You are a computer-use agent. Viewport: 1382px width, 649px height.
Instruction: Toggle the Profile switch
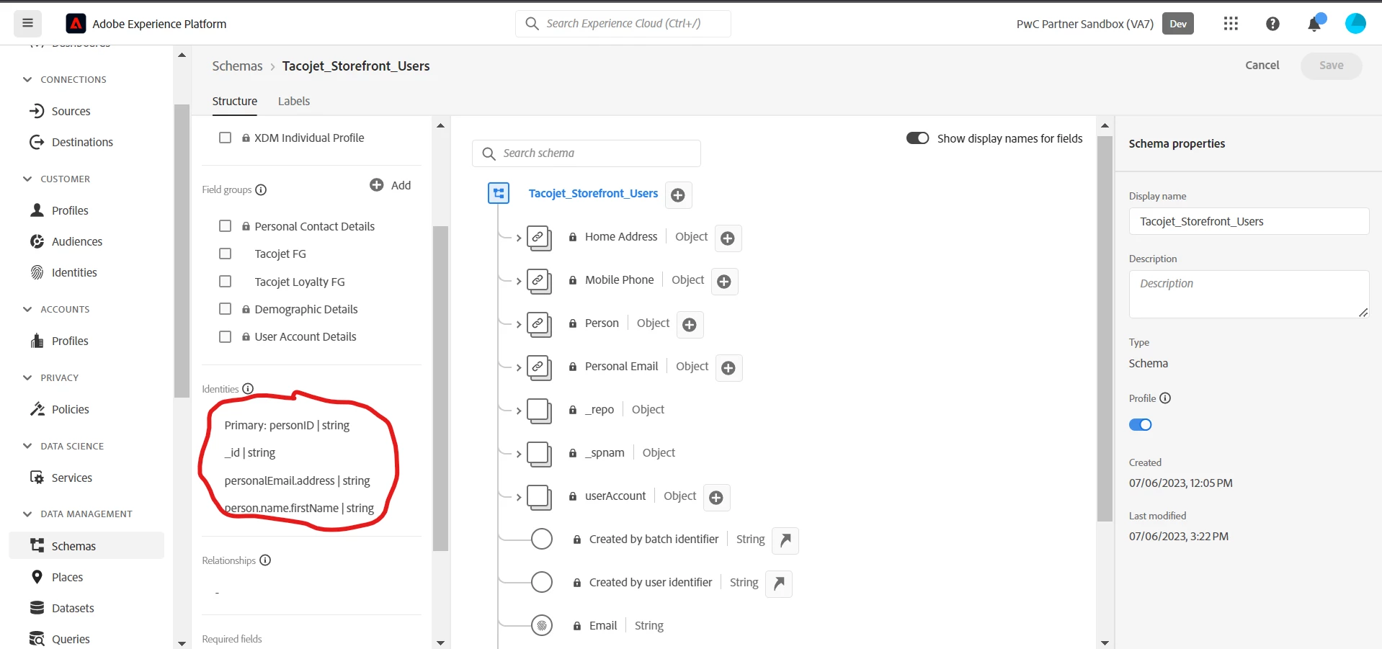1141,425
